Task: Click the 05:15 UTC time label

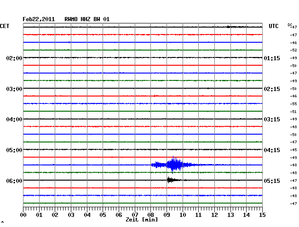Action: (x=272, y=181)
